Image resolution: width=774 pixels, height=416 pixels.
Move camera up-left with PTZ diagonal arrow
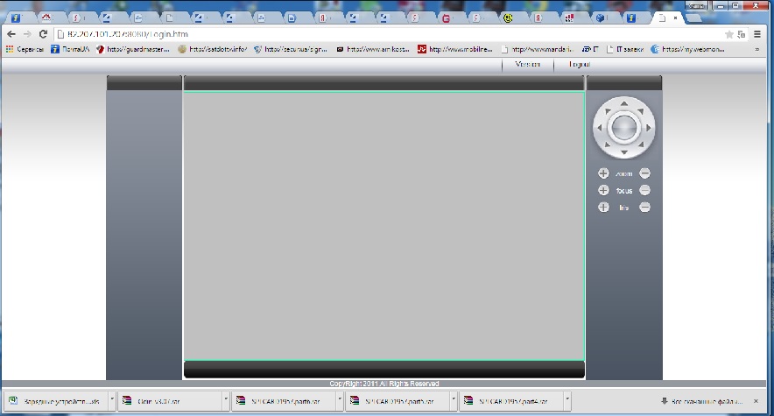point(608,111)
